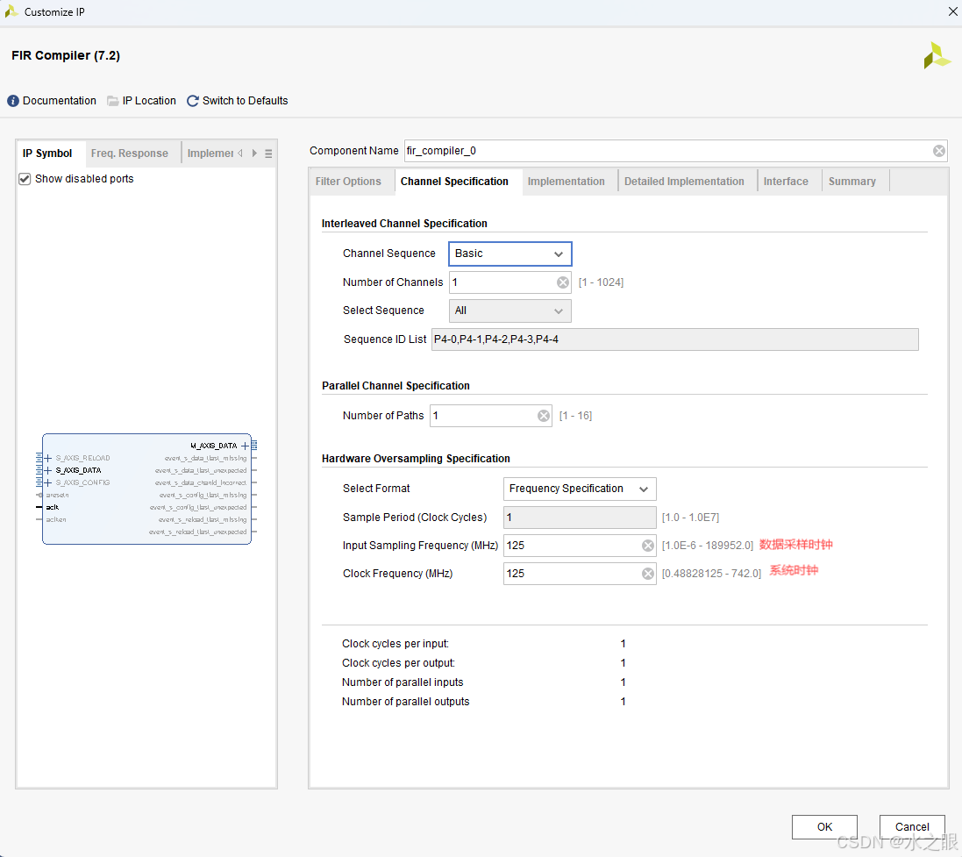This screenshot has width=962, height=857.
Task: Open the Documentation link
Action: click(x=60, y=101)
